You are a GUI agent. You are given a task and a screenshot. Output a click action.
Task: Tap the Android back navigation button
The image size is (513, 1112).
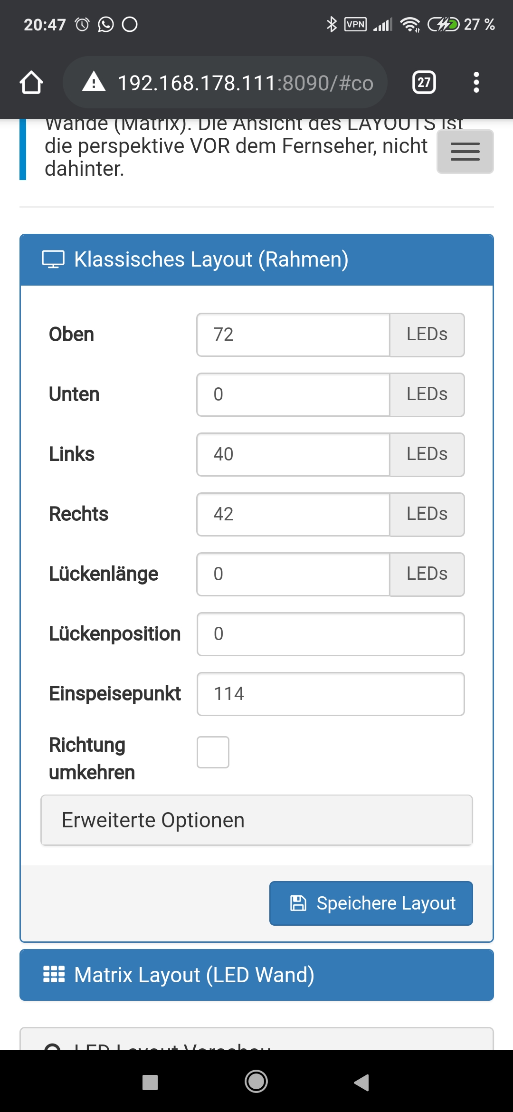pos(362,1082)
